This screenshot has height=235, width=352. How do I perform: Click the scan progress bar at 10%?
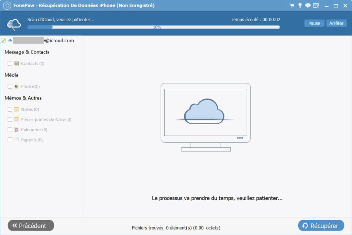pyautogui.click(x=154, y=27)
